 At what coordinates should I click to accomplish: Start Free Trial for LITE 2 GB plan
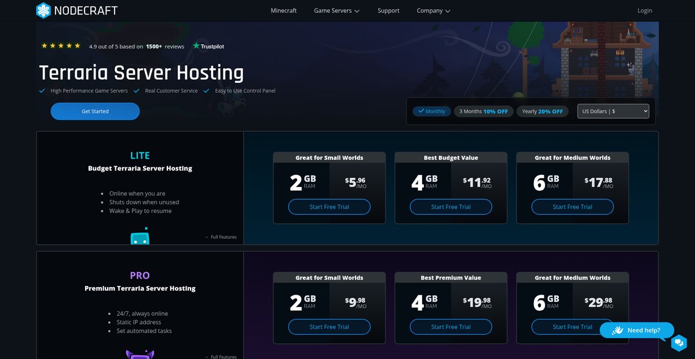[329, 207]
